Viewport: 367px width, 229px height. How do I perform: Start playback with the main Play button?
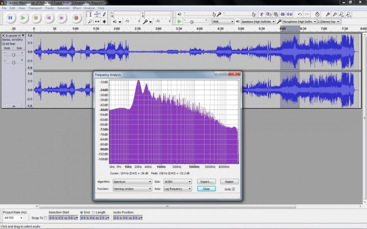point(23,18)
